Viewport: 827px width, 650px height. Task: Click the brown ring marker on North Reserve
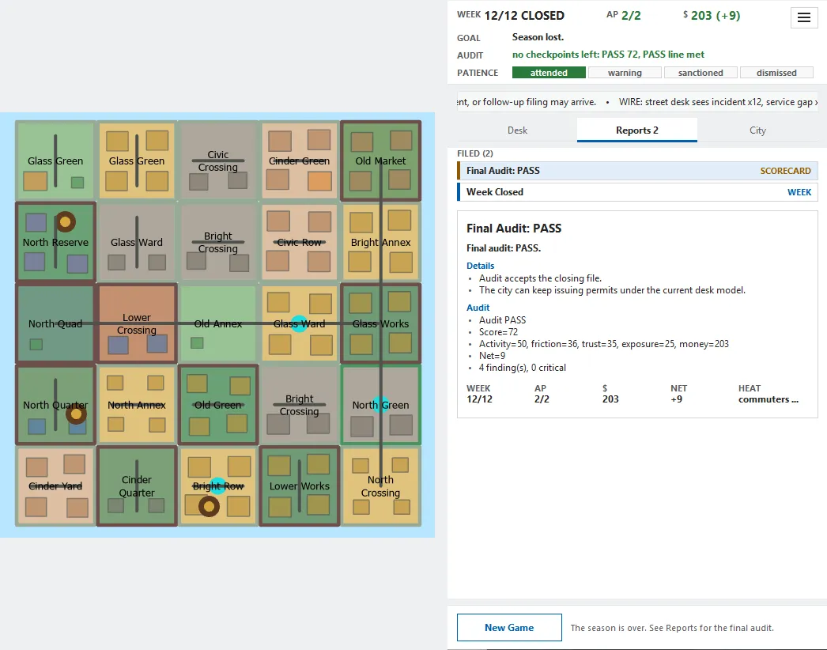[x=66, y=222]
